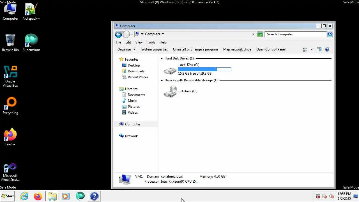Collapse the Devices with Removable Storage group
Screen dimensions: 359x202
click(x=162, y=81)
